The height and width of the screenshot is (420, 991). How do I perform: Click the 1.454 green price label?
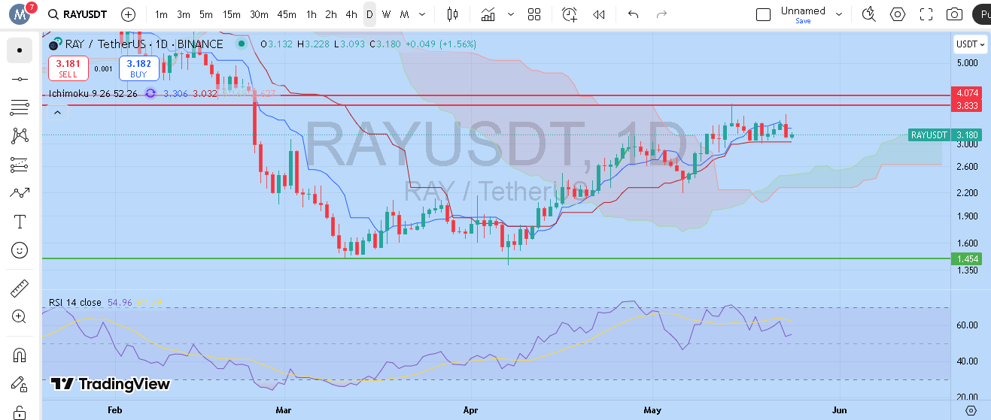(x=967, y=258)
